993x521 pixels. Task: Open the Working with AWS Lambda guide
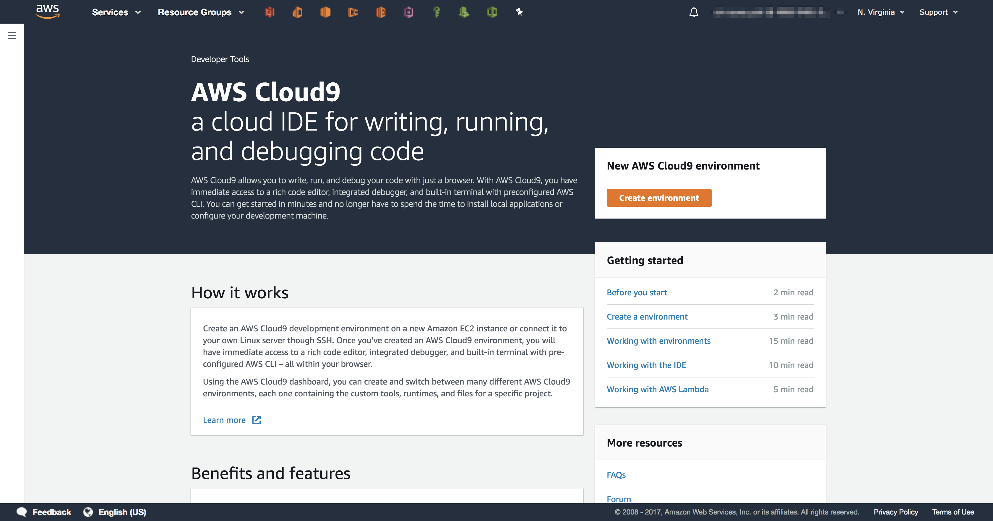[x=658, y=389]
